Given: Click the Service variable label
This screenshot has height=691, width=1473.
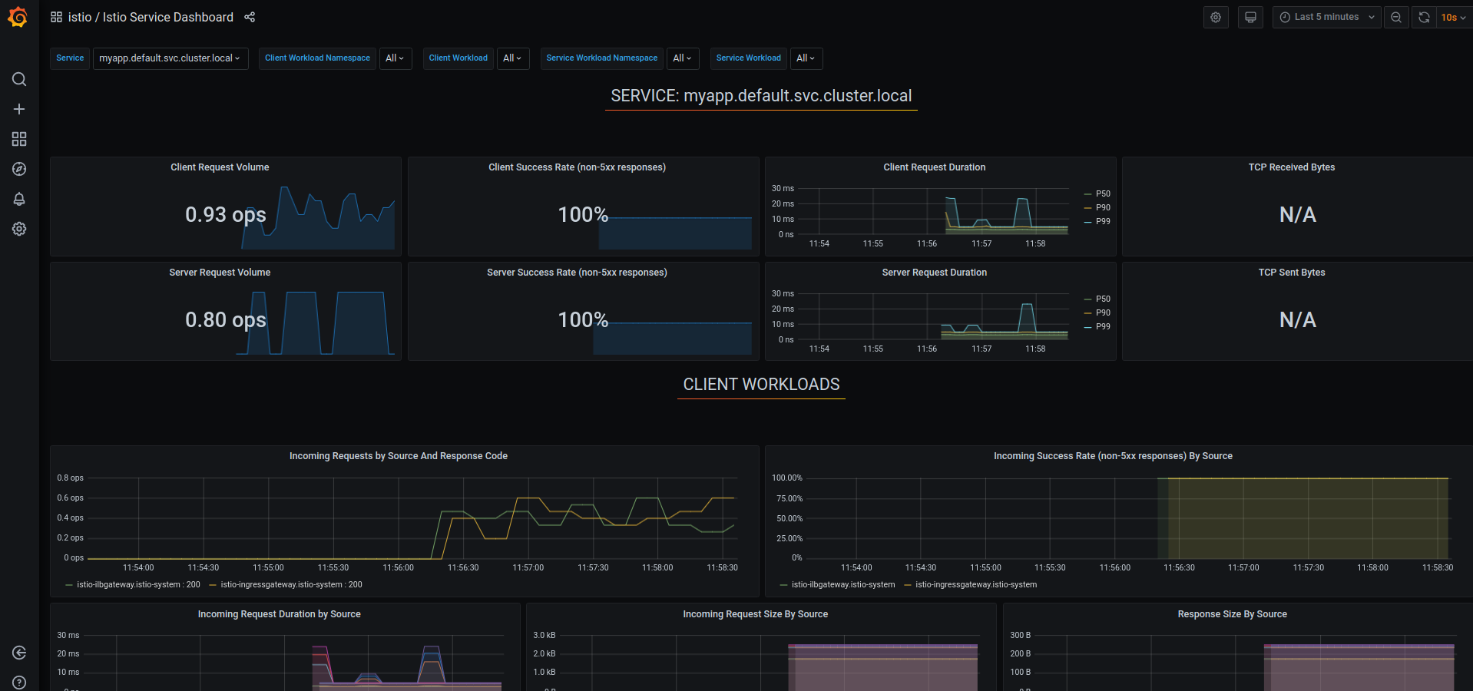Looking at the screenshot, I should pos(70,58).
